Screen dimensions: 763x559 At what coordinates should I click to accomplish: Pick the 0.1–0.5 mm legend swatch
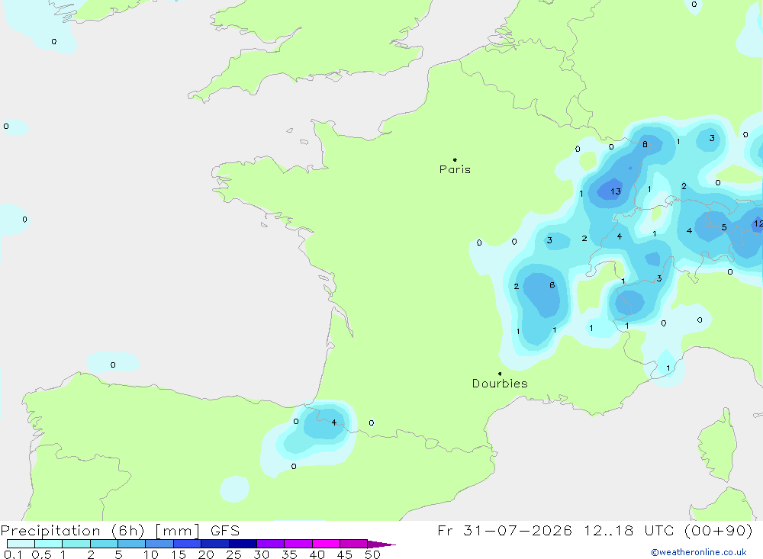(21, 544)
